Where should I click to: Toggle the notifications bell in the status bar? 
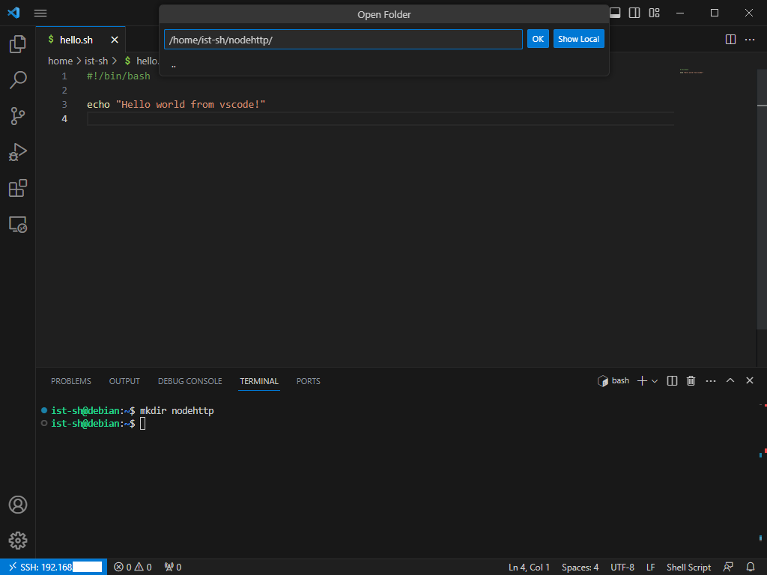[749, 567]
